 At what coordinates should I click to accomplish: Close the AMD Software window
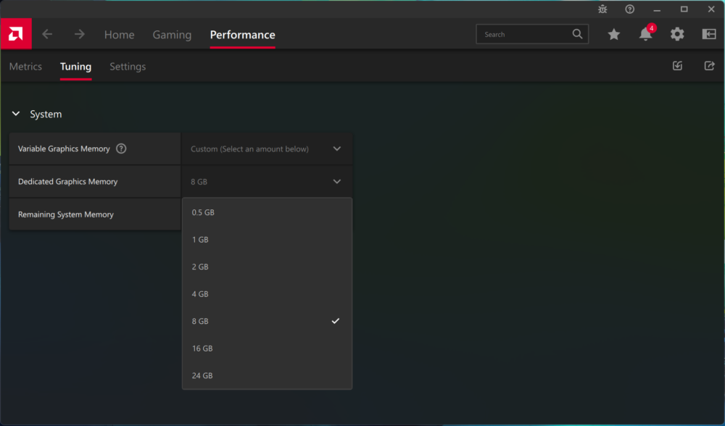tap(711, 9)
